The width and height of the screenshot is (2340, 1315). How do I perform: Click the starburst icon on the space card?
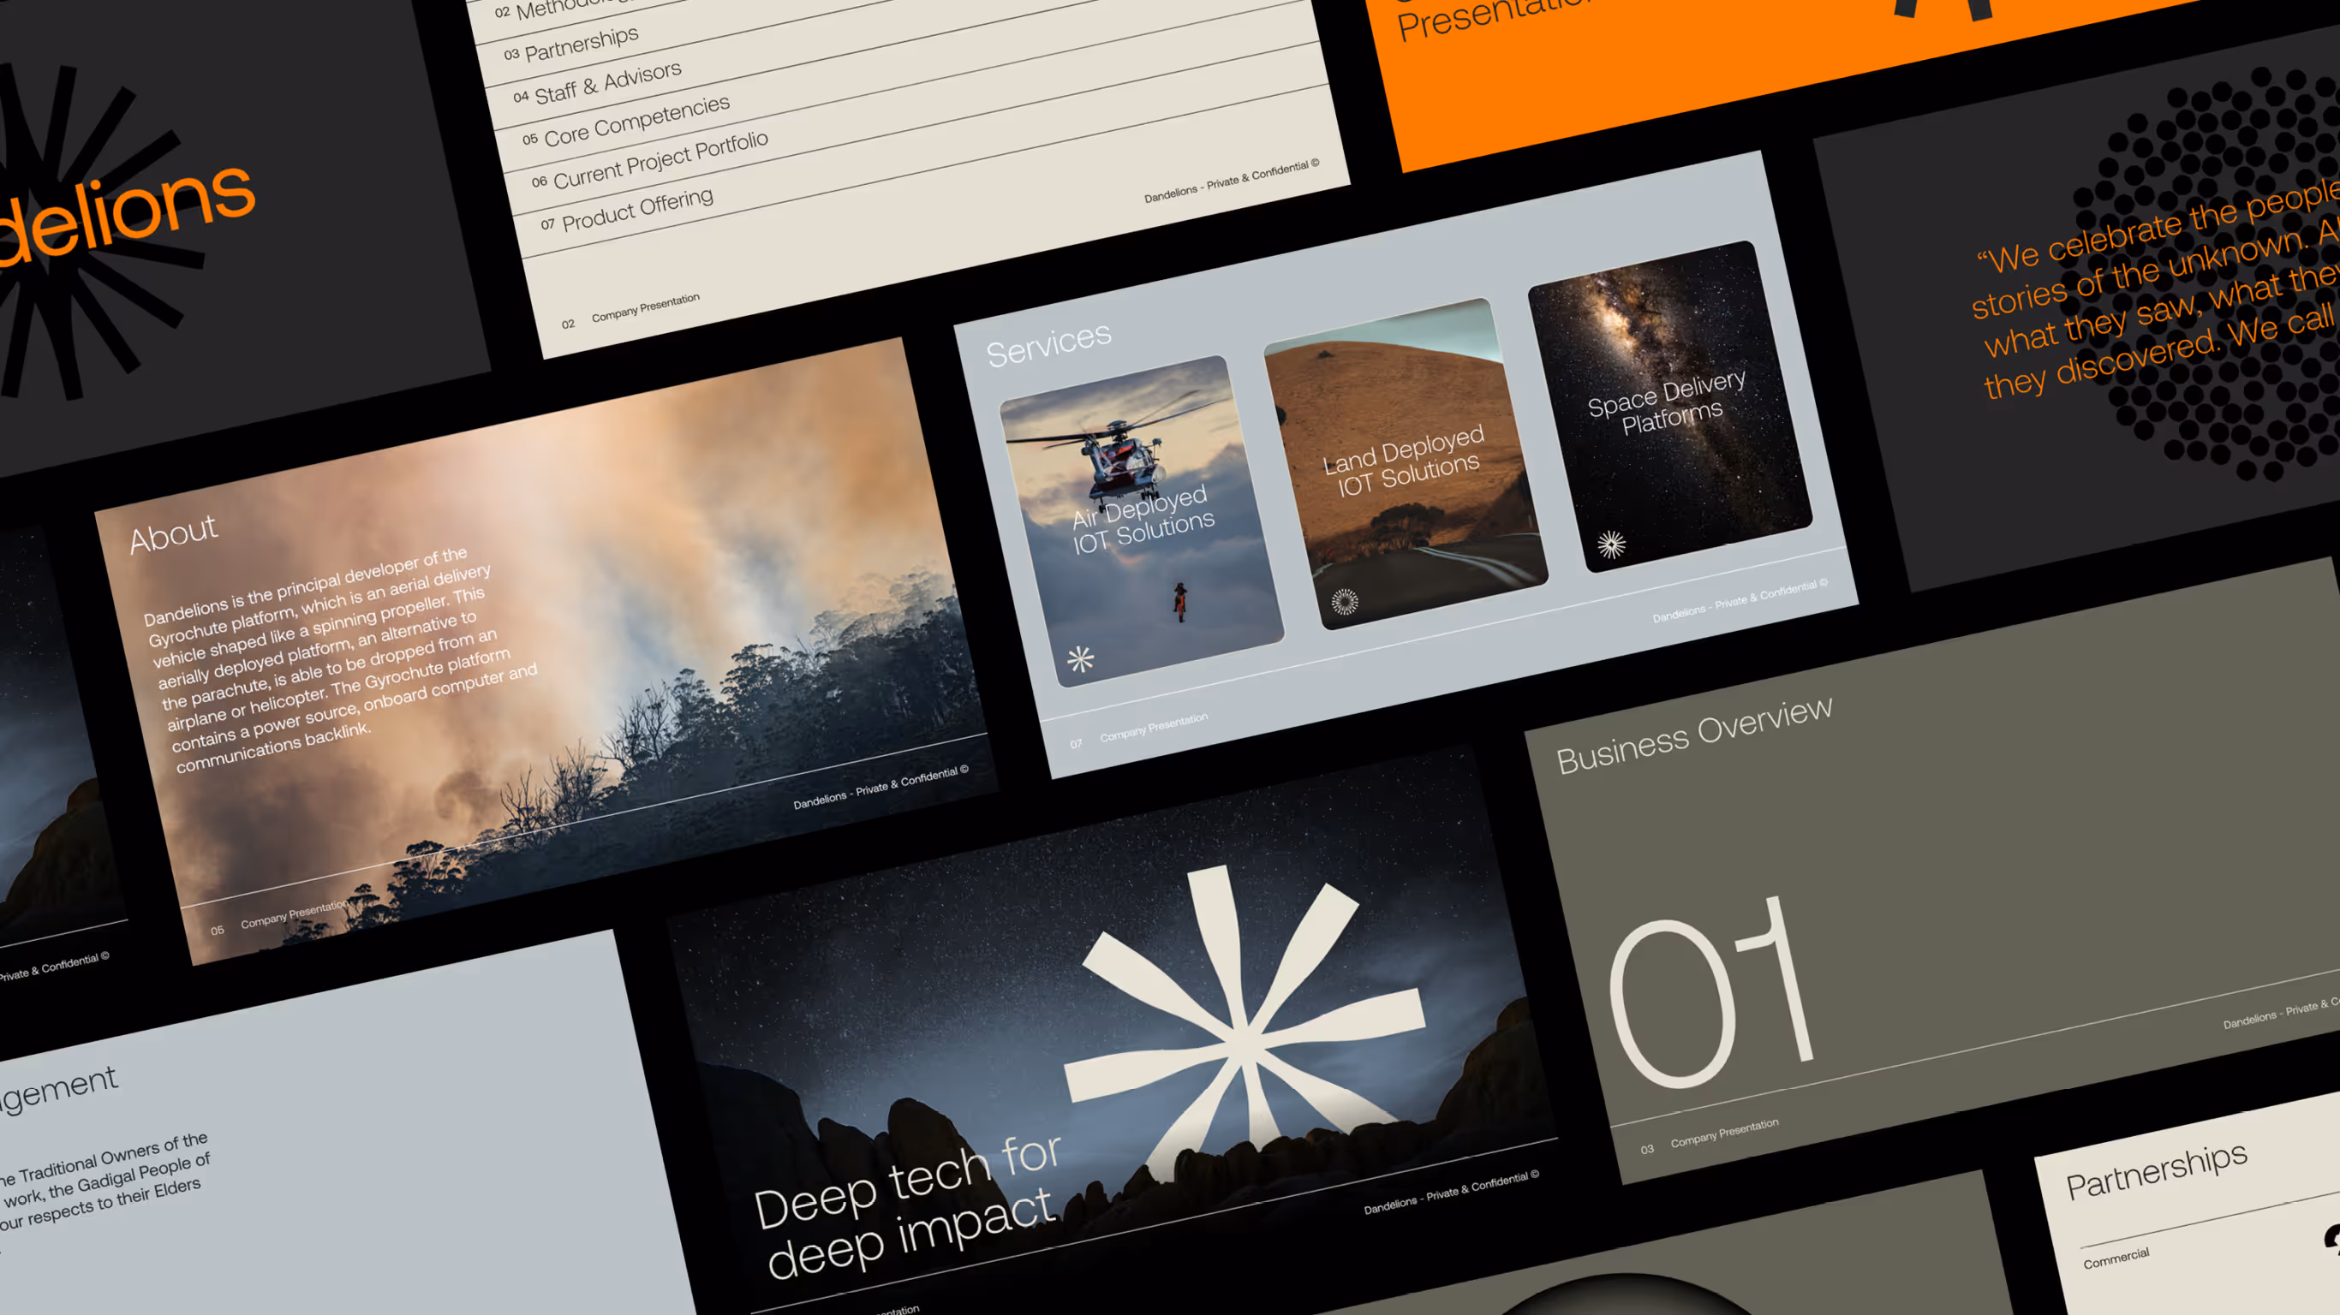point(1611,544)
